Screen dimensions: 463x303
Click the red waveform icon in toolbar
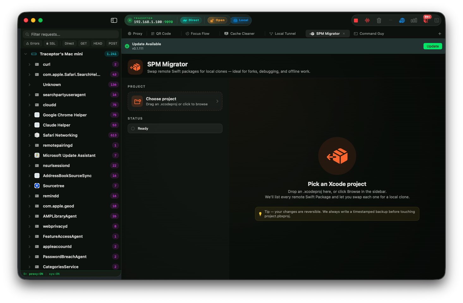tap(367, 20)
